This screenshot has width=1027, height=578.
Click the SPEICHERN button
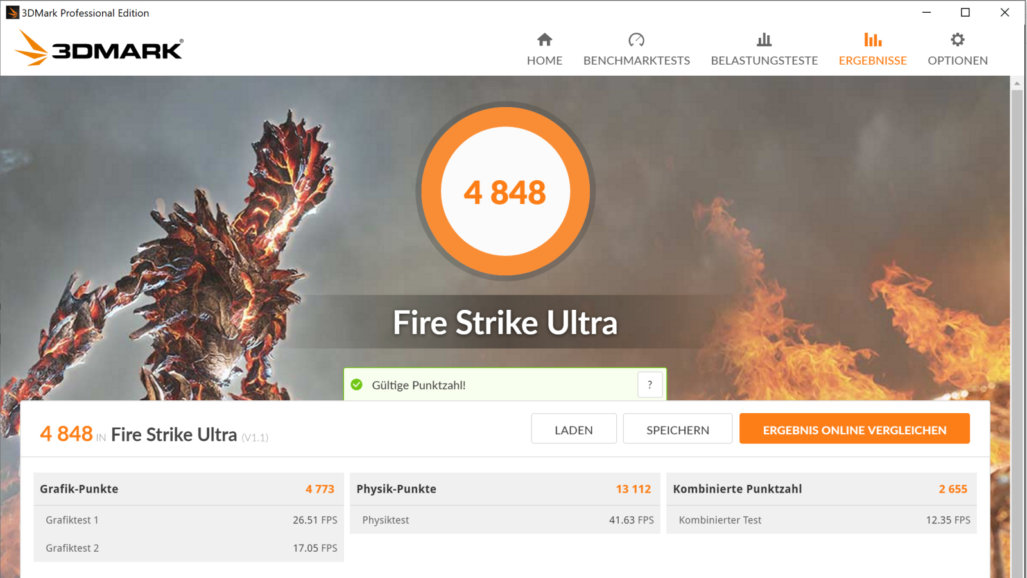pos(678,429)
